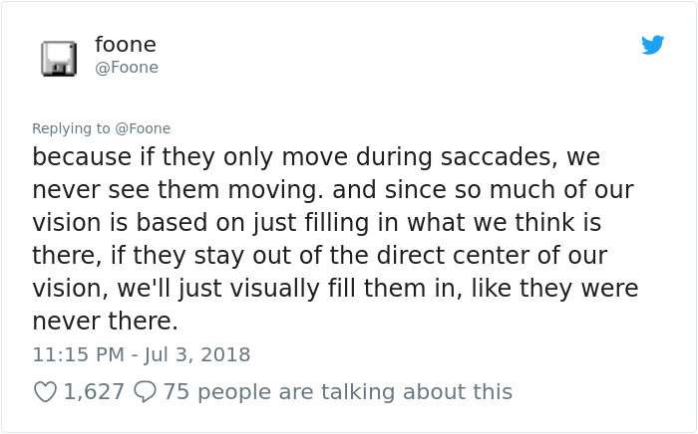This screenshot has width=698, height=434.
Task: Click the floppy disk profile avatar
Action: pyautogui.click(x=59, y=58)
